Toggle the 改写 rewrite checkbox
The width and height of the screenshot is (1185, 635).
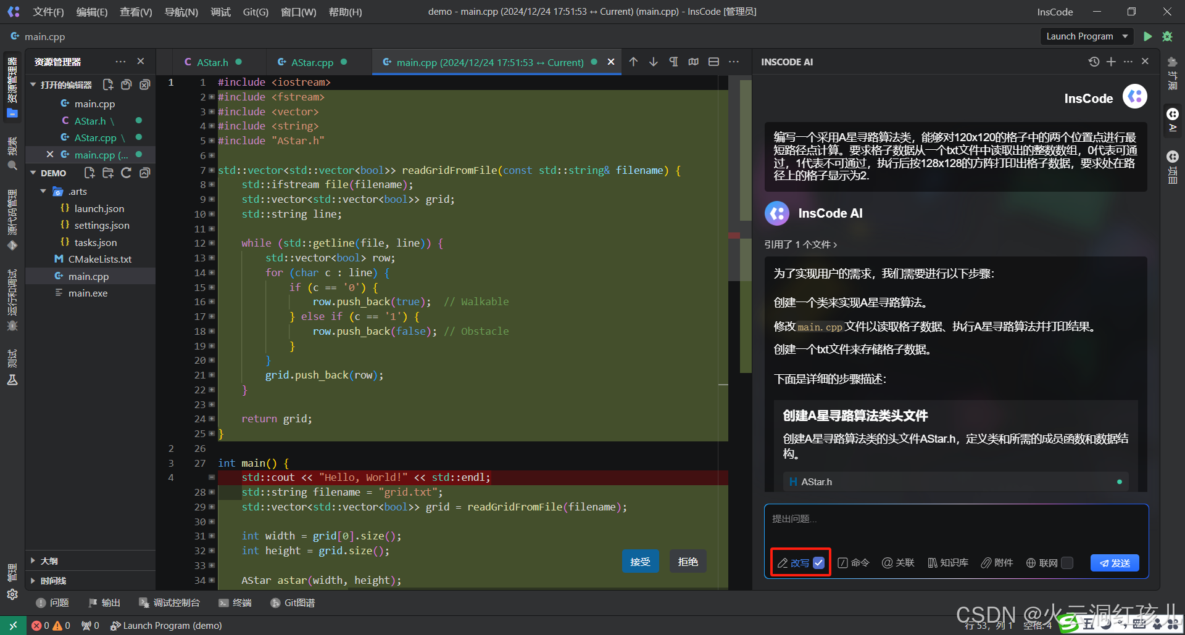point(819,563)
